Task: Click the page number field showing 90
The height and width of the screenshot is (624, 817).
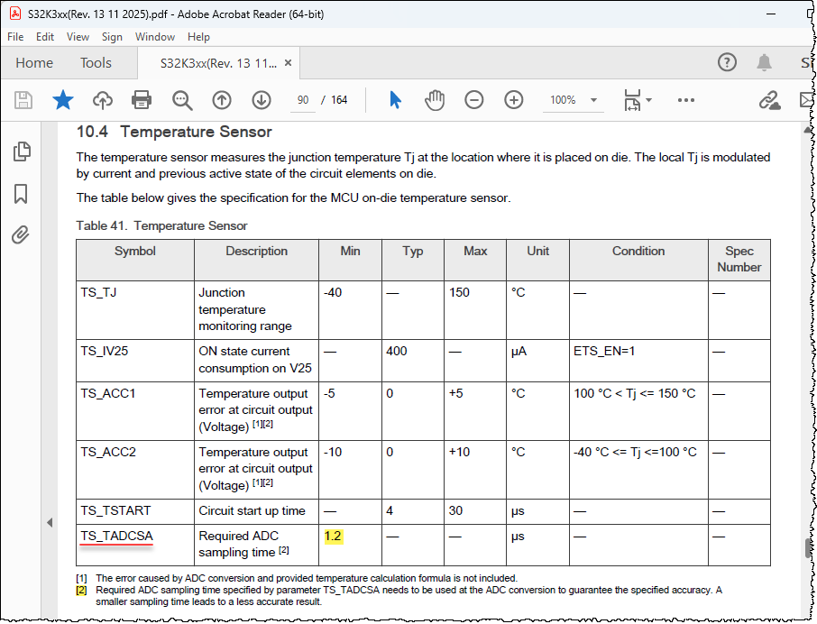Action: (x=301, y=100)
